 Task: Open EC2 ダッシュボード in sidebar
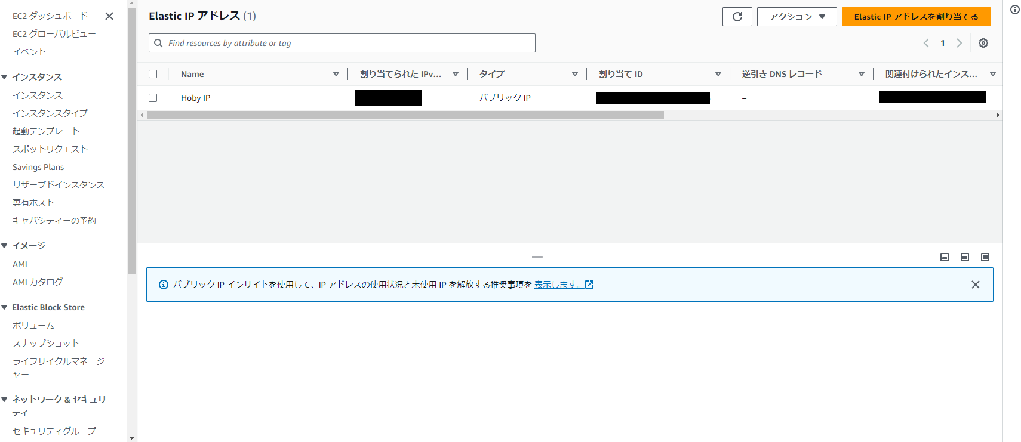coord(50,16)
